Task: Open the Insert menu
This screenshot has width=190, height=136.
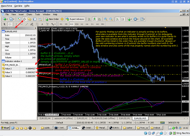Action: tap(21, 14)
